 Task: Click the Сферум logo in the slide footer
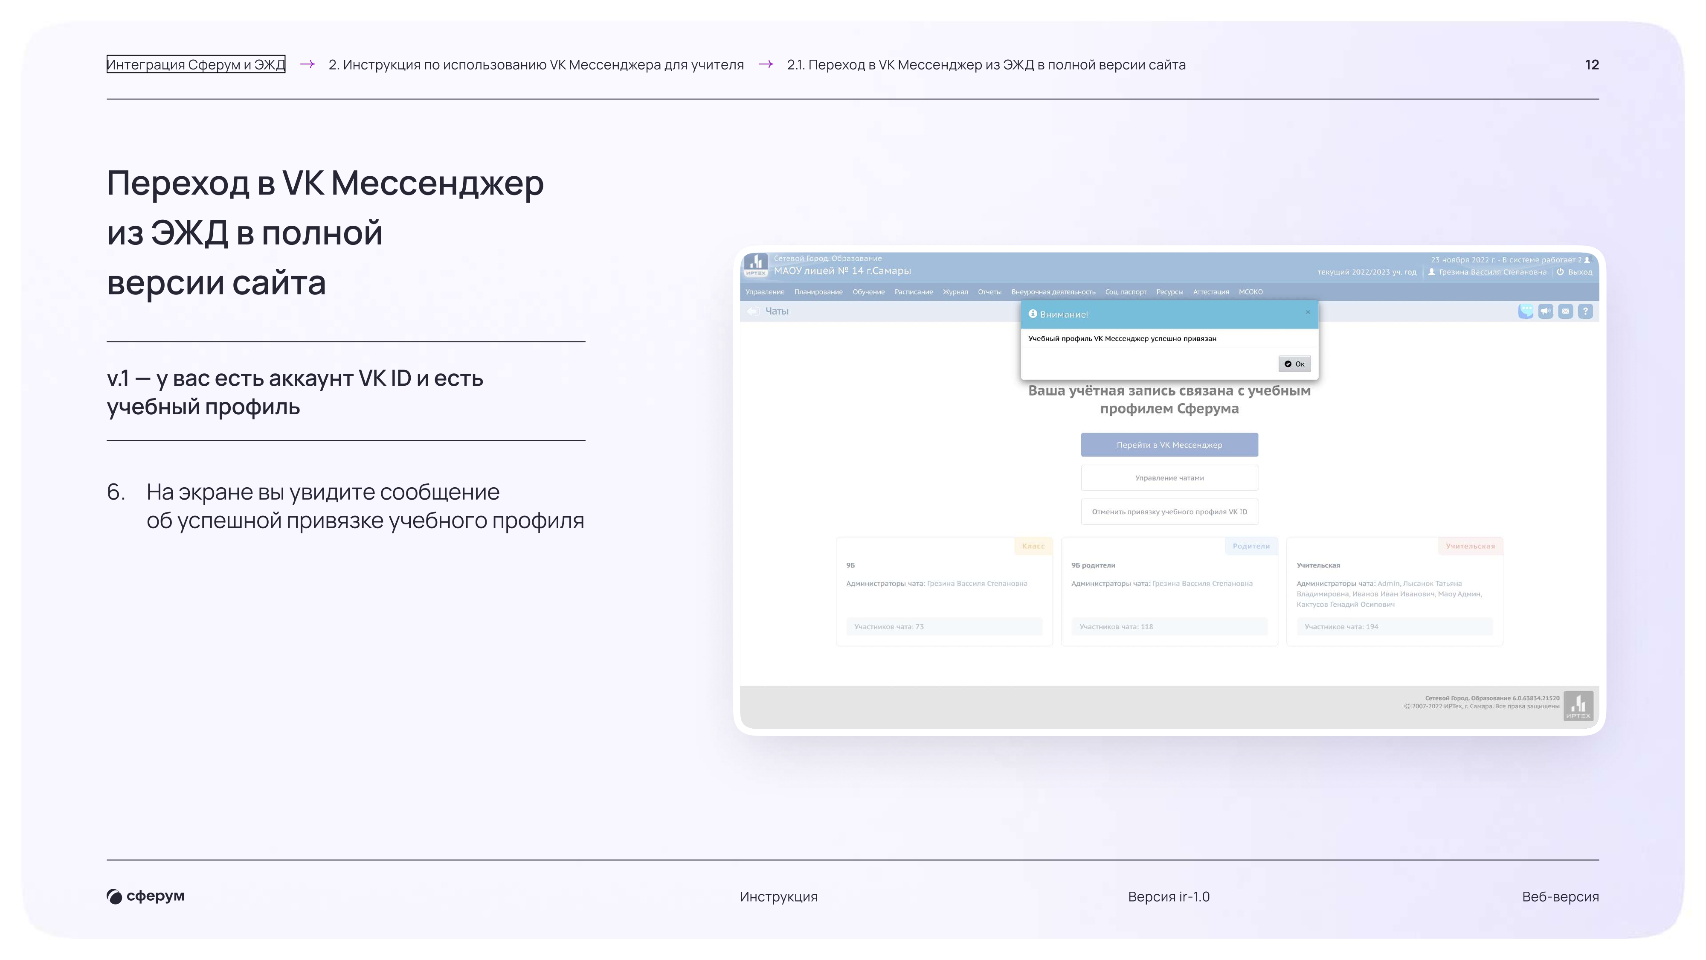[146, 896]
